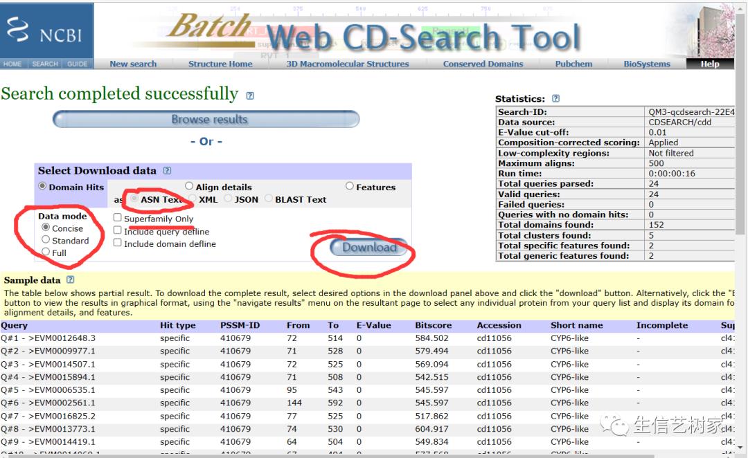Click the Short name column header
Viewport: 748px width, 458px height.
coord(577,325)
